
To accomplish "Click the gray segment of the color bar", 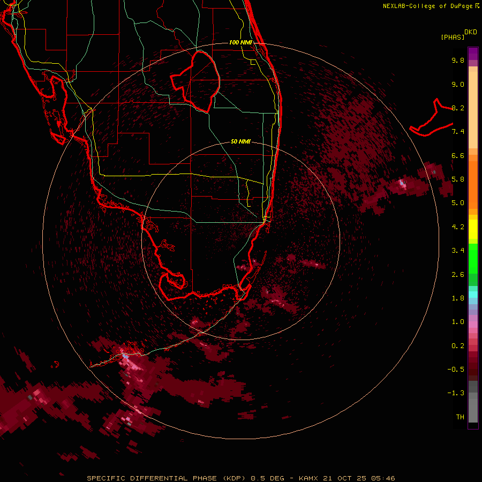I will (x=473, y=403).
